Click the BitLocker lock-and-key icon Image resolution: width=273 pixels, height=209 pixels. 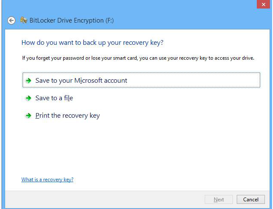click(23, 20)
